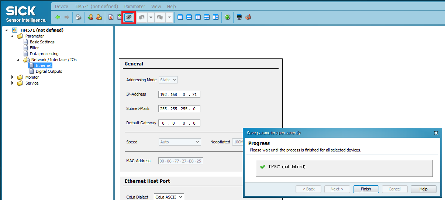Click the first octet of IP-Address field
This screenshot has width=445, height=200.
pos(164,94)
